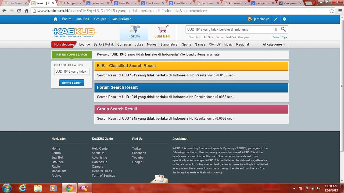Viewport: 344px width, 193px height.
Task: Open File Explorer taskbar icon
Action: 38,188
